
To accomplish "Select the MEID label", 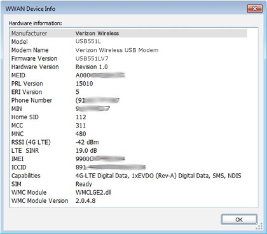I will pos(18,75).
